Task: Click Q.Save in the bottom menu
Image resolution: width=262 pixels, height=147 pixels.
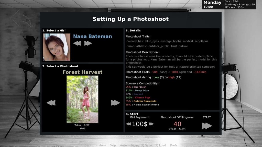Action: (147, 145)
